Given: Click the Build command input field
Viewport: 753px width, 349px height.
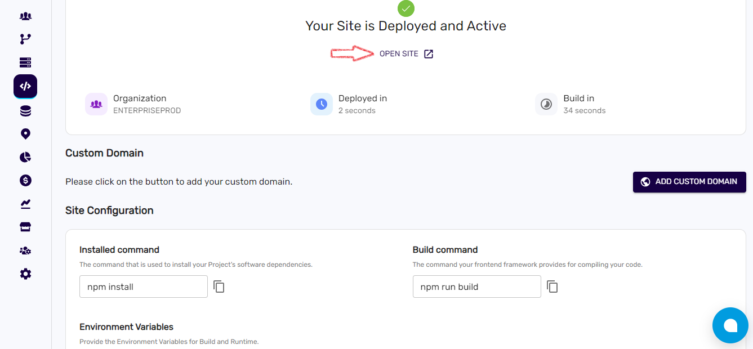Looking at the screenshot, I should click(x=476, y=287).
